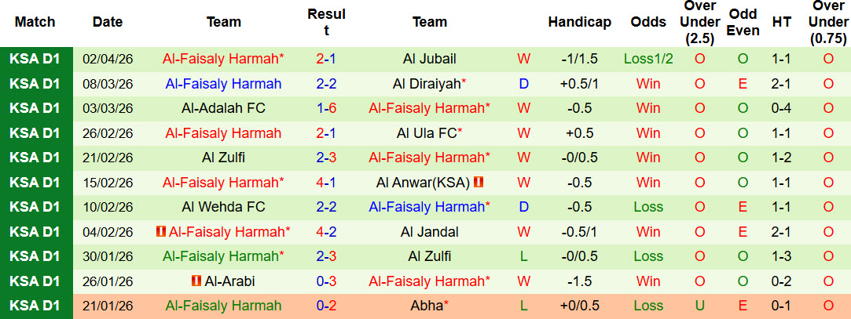Click the KSA D1 label for 21/01/26 match

(x=35, y=306)
